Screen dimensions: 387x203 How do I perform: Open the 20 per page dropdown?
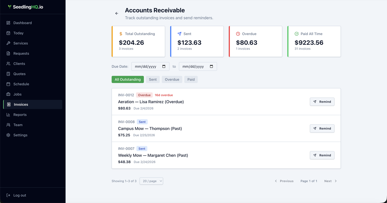pyautogui.click(x=151, y=181)
